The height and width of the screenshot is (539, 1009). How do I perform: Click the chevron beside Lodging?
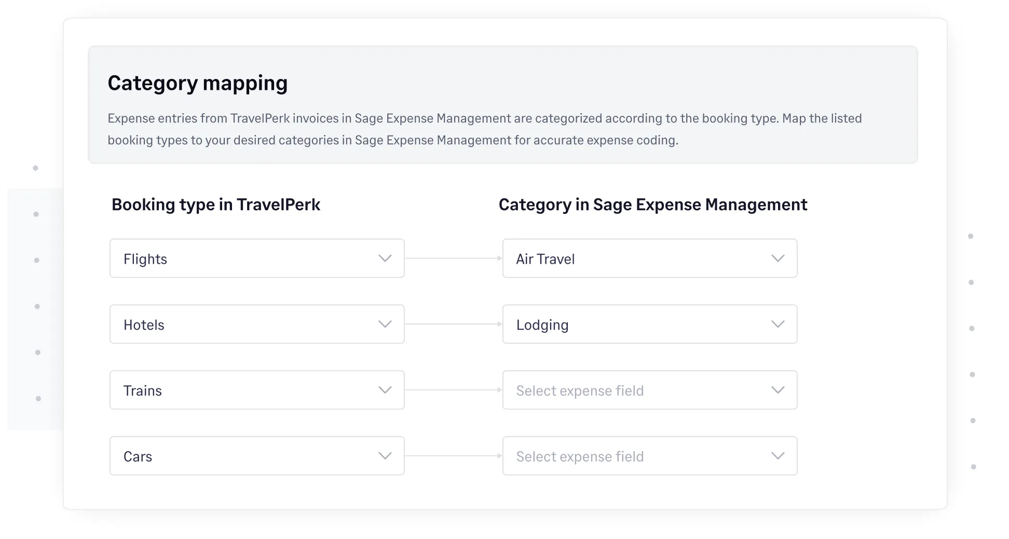point(778,324)
